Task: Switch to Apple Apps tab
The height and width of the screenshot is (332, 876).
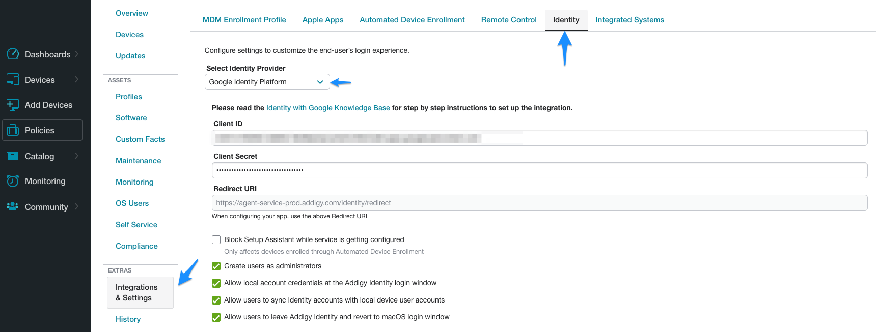Action: [x=323, y=20]
